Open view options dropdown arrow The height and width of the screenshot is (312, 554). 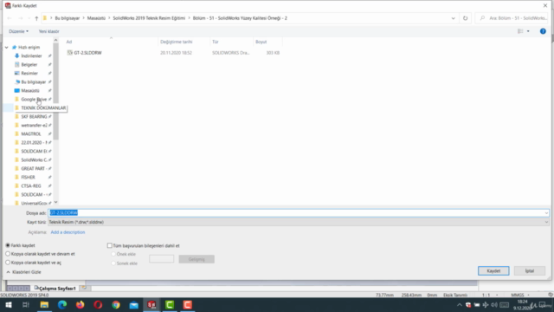click(x=528, y=31)
